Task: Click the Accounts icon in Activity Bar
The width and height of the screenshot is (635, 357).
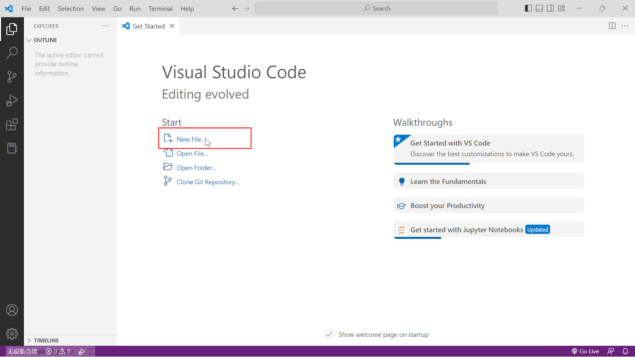Action: pyautogui.click(x=12, y=310)
